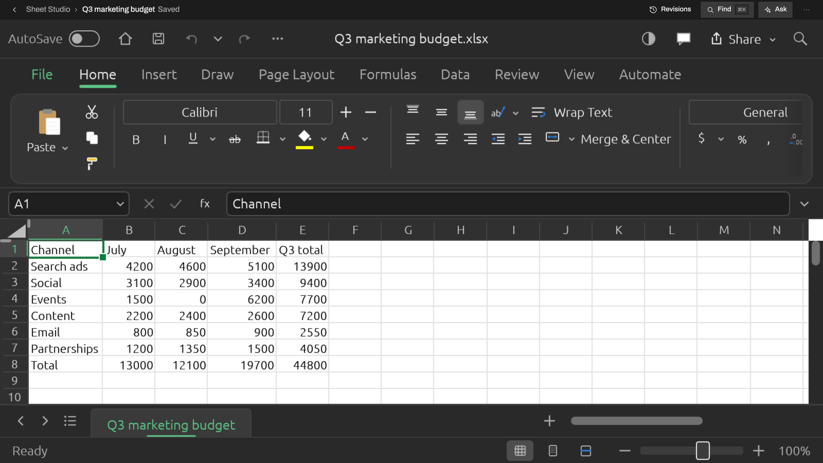Select the Format Painter brush icon
Image resolution: width=823 pixels, height=463 pixels.
[x=92, y=164]
